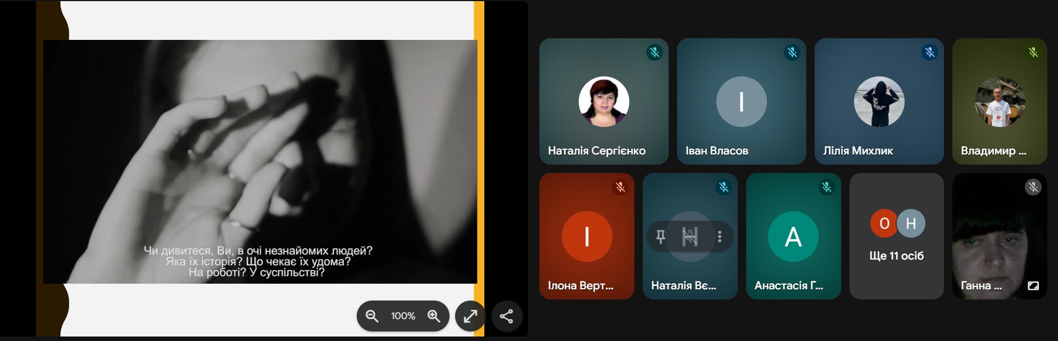Click the 100% zoom level indicator

point(403,316)
